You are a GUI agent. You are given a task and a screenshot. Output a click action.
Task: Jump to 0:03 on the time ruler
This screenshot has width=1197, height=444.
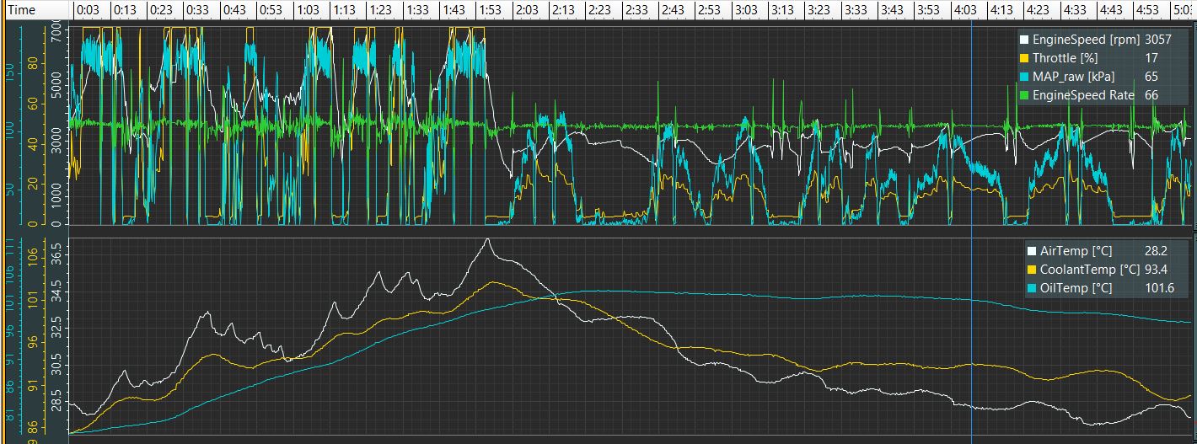[x=88, y=10]
